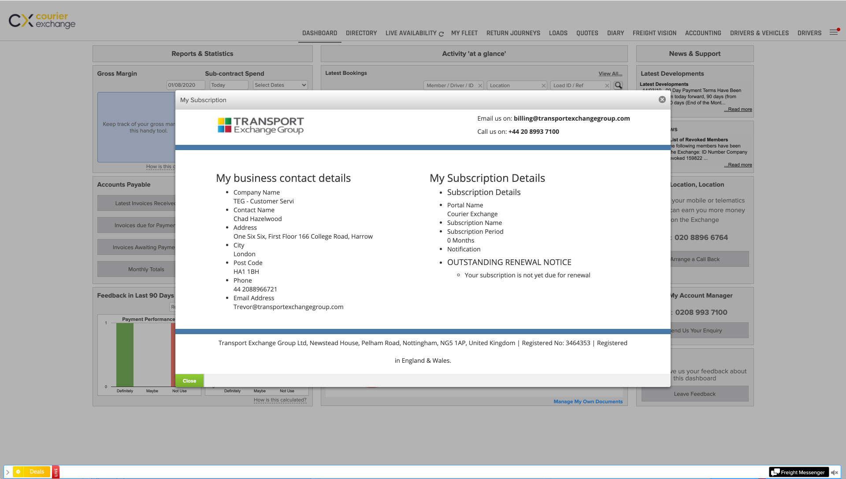Viewport: 846px width, 479px height.
Task: Open the DIARY menu
Action: coord(616,33)
